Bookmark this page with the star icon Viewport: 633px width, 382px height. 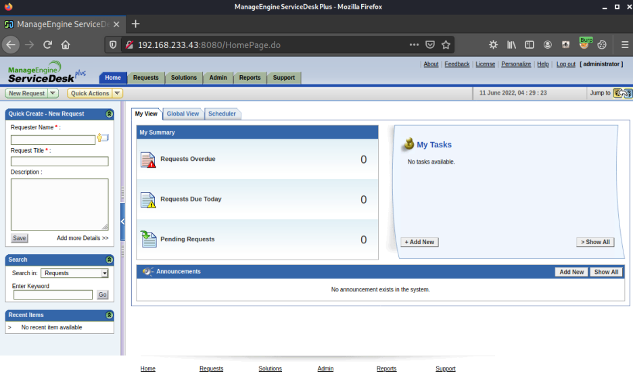[446, 45]
